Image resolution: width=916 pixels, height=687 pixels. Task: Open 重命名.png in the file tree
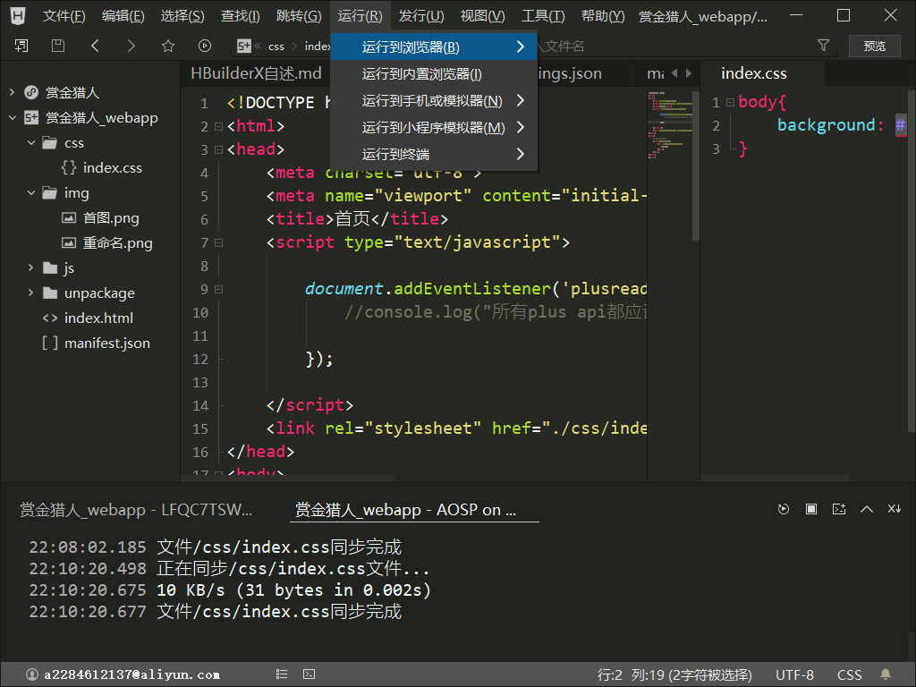[117, 243]
